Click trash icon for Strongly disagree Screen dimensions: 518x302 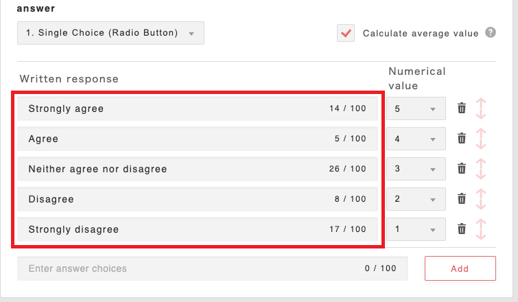(462, 229)
